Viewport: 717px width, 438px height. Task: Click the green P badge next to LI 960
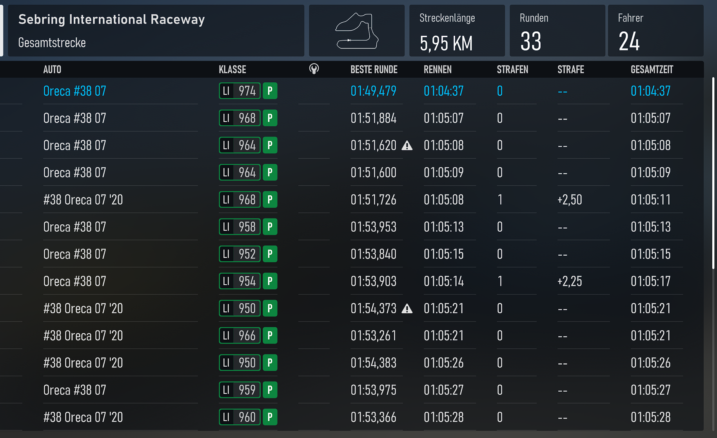pyautogui.click(x=270, y=417)
